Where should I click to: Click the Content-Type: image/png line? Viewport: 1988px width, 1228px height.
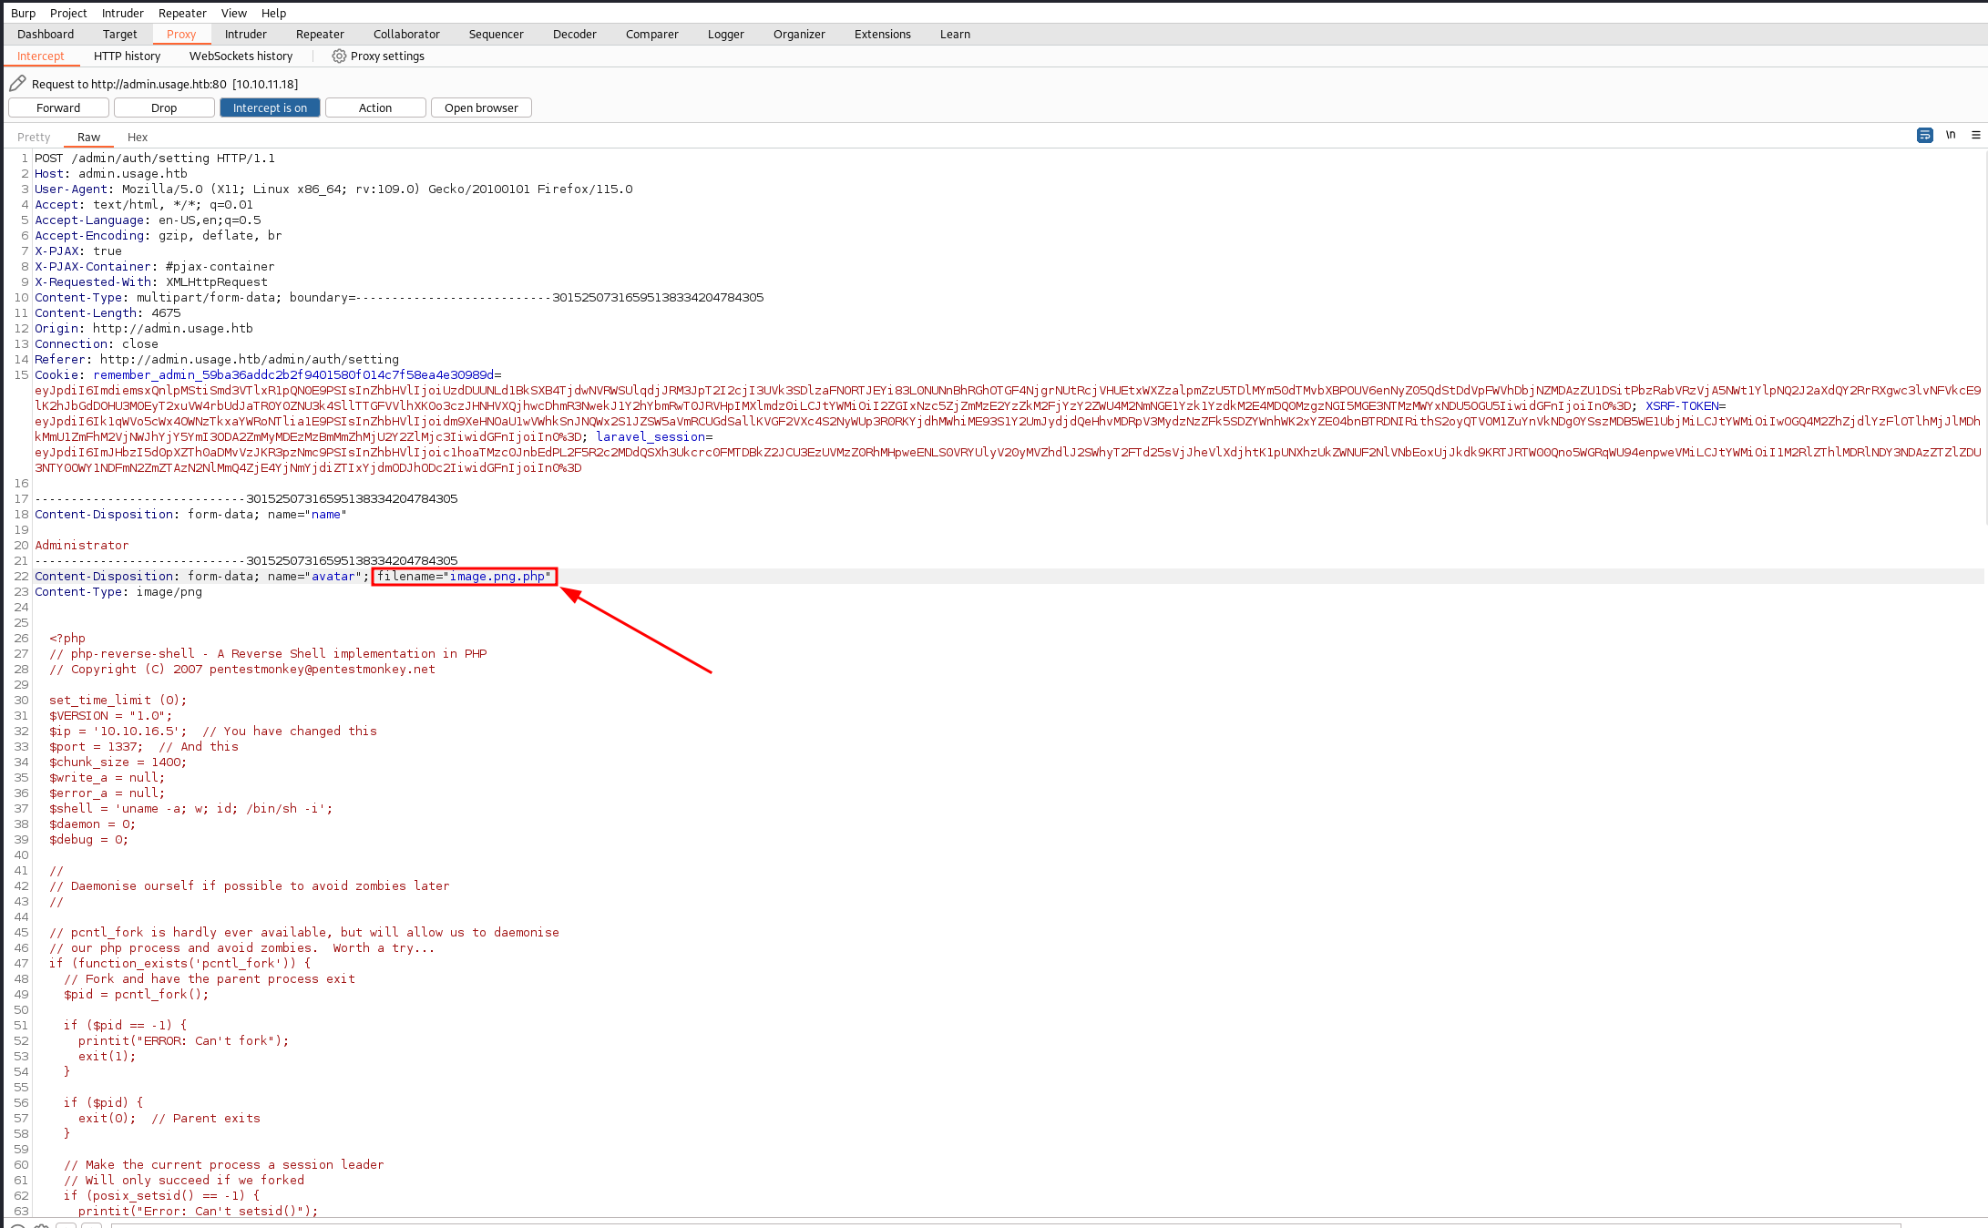(x=118, y=591)
